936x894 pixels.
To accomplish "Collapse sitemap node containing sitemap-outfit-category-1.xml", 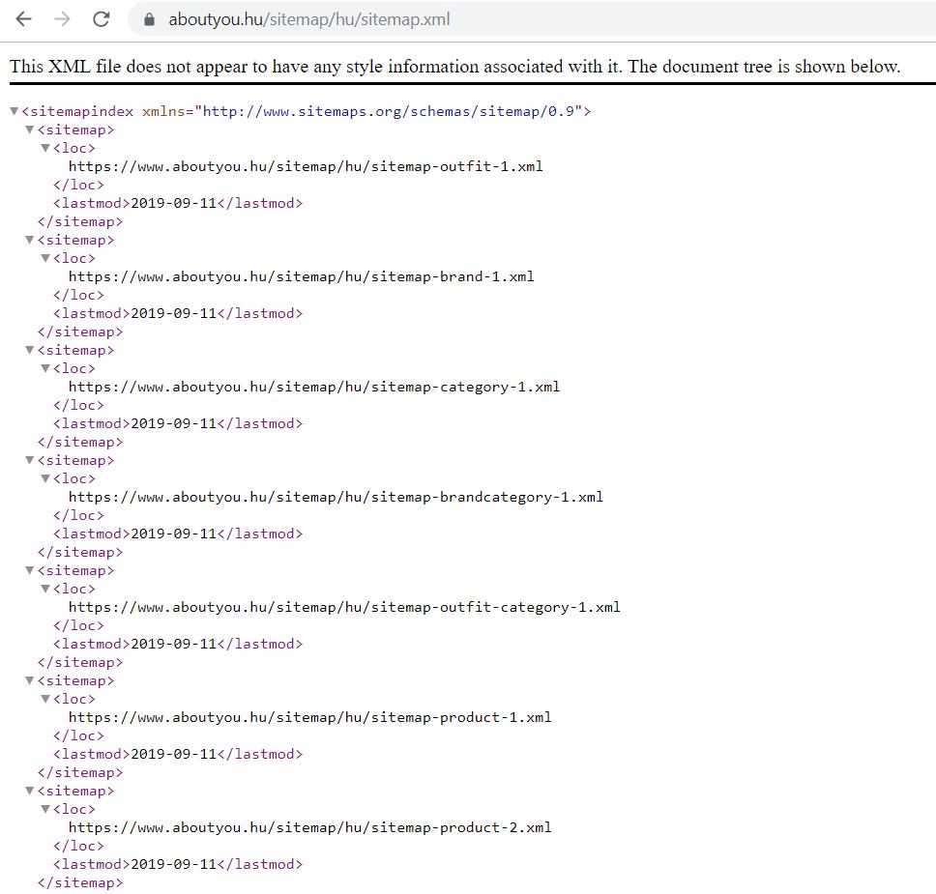I will click(x=29, y=570).
